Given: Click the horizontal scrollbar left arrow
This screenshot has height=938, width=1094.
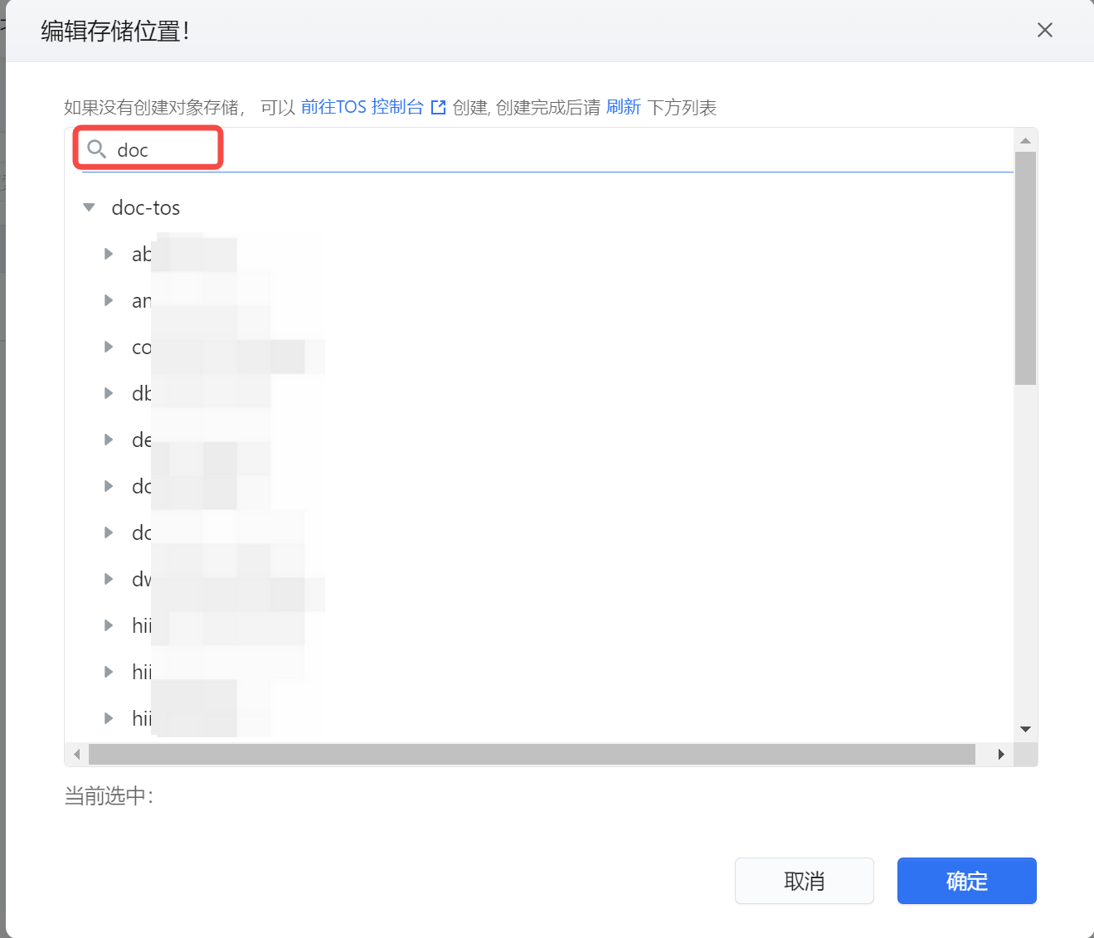Looking at the screenshot, I should [x=76, y=754].
